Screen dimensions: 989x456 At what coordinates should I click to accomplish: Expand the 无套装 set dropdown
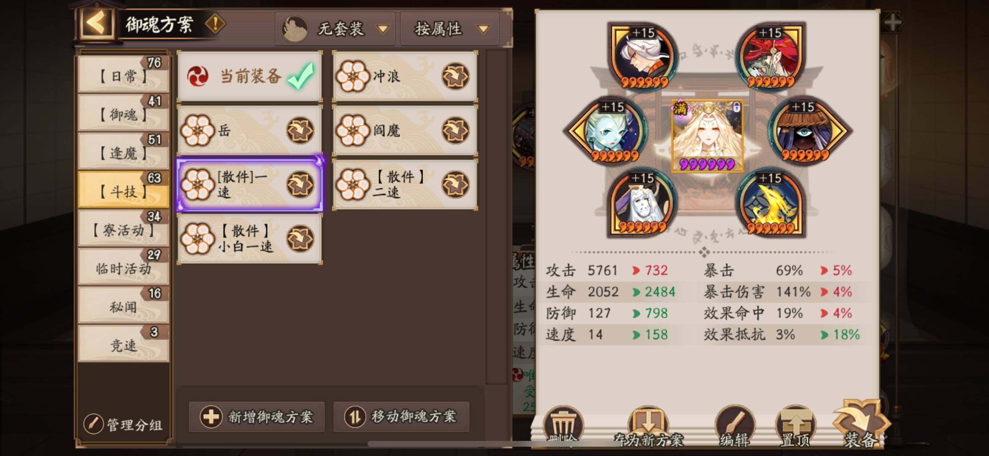[335, 29]
